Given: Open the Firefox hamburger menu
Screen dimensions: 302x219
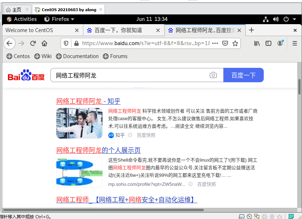Looking at the screenshot, I should (x=294, y=43).
